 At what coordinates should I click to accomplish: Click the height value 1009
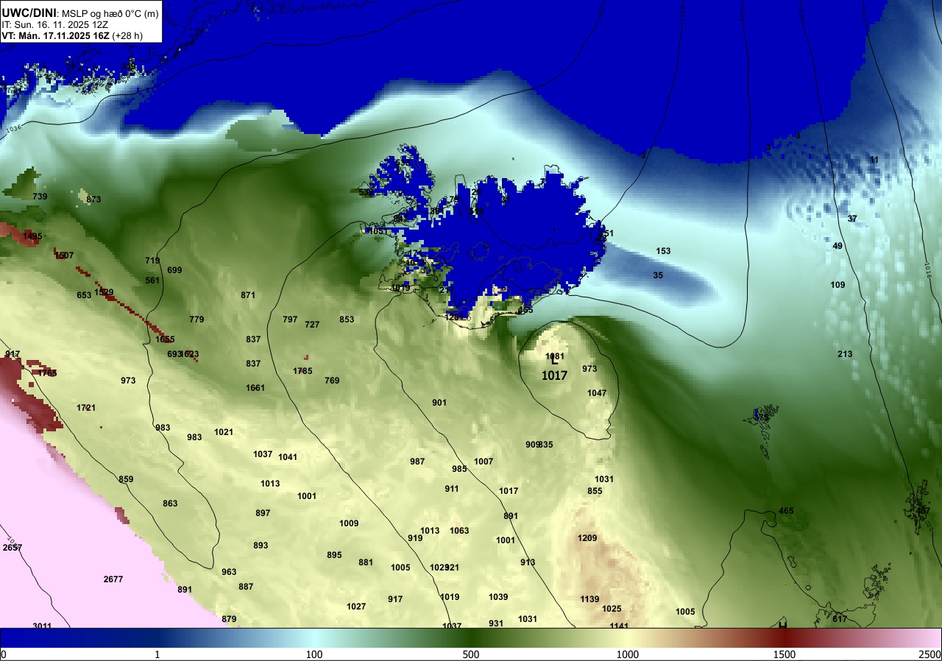click(349, 523)
